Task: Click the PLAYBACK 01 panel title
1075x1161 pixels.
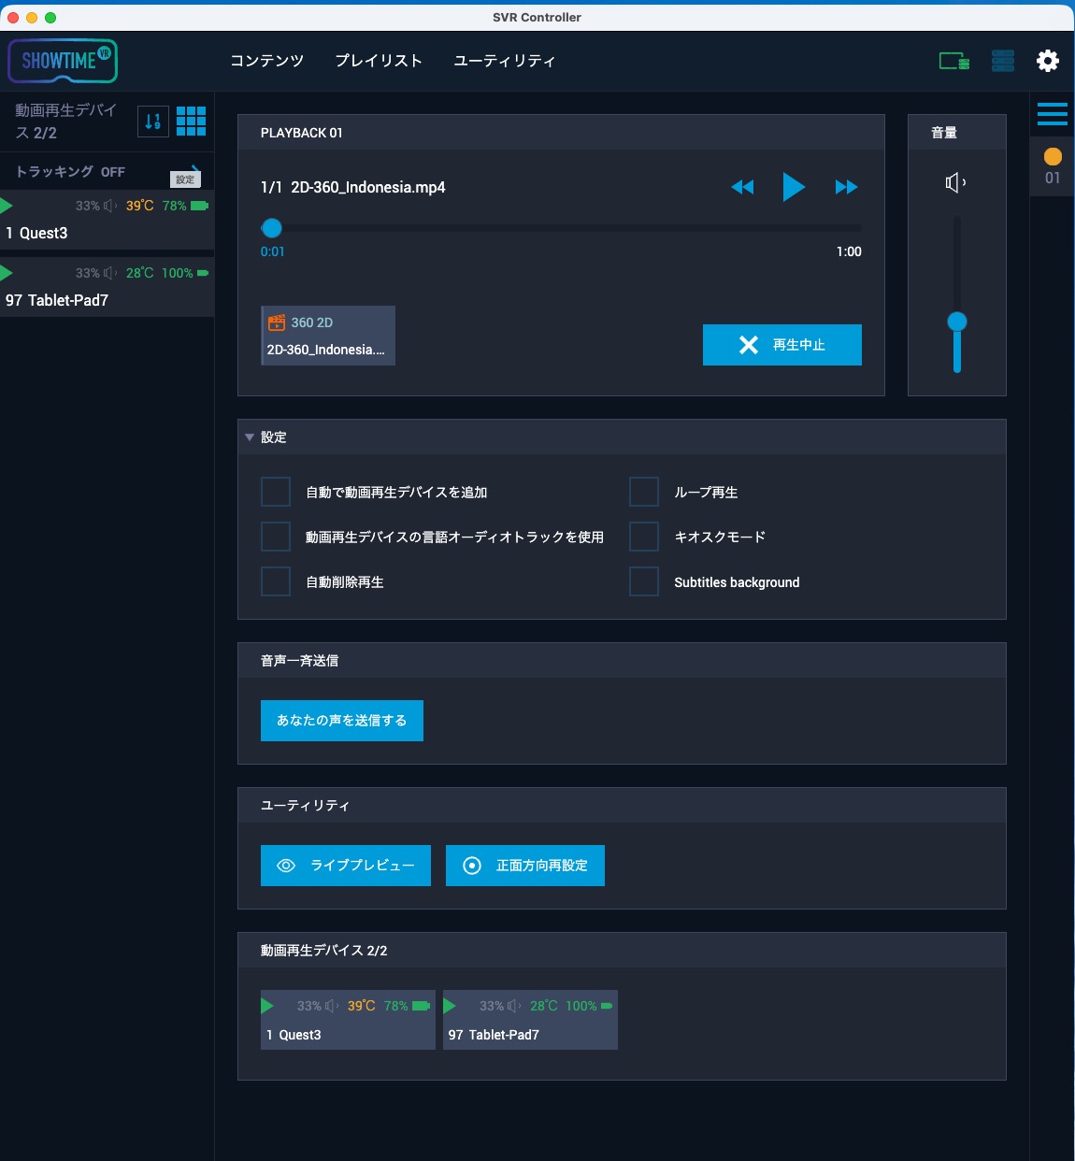Action: (302, 133)
